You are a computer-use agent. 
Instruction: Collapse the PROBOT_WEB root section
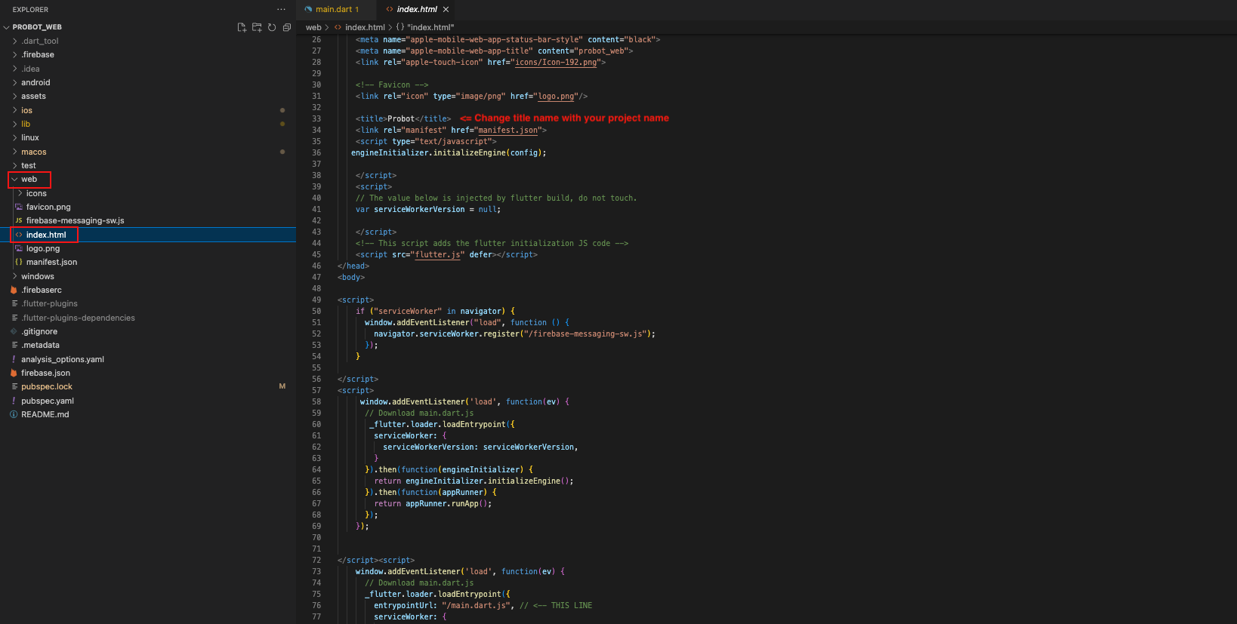[37, 27]
